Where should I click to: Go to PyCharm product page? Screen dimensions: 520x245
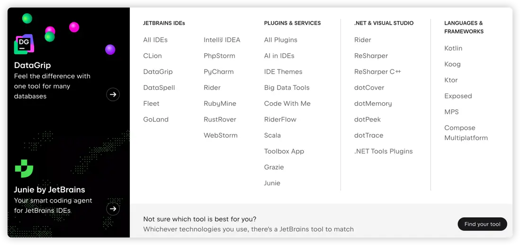(x=218, y=72)
